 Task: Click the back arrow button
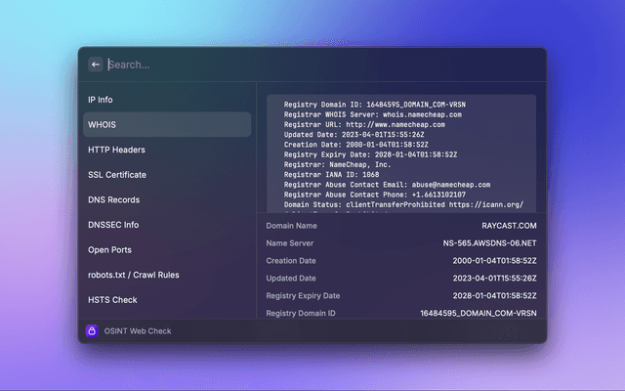pos(96,65)
